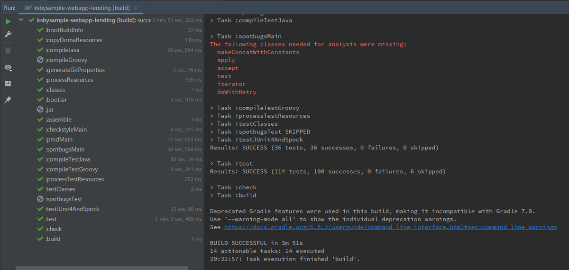This screenshot has width=569, height=270.
Task: Open the docs.gradle.org command line warnings link
Action: pos(390,227)
